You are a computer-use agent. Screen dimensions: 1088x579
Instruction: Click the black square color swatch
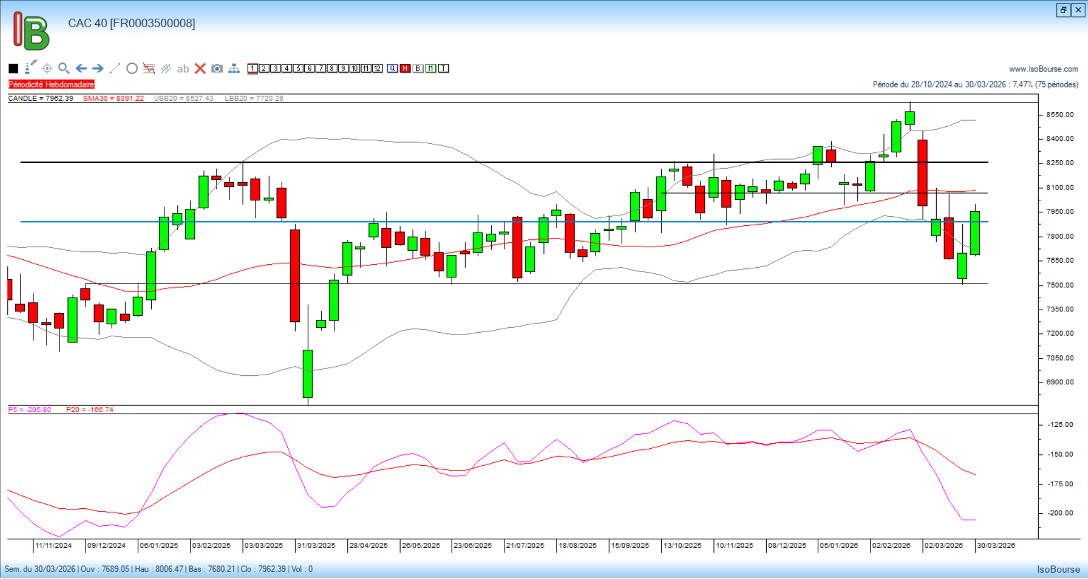pyautogui.click(x=14, y=68)
